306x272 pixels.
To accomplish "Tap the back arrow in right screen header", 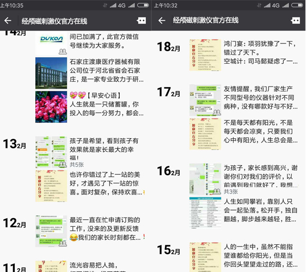I will click(162, 21).
